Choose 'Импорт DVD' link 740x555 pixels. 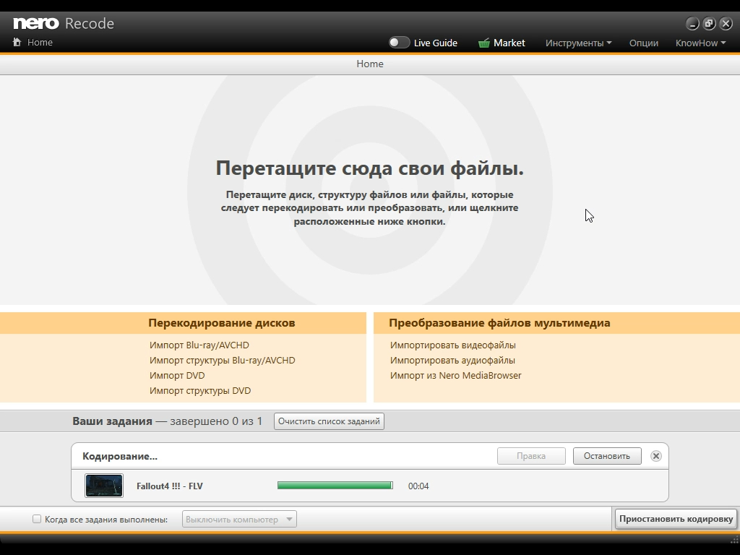(177, 375)
